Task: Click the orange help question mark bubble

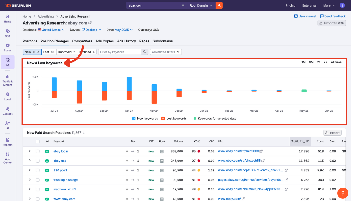Action: tap(343, 193)
